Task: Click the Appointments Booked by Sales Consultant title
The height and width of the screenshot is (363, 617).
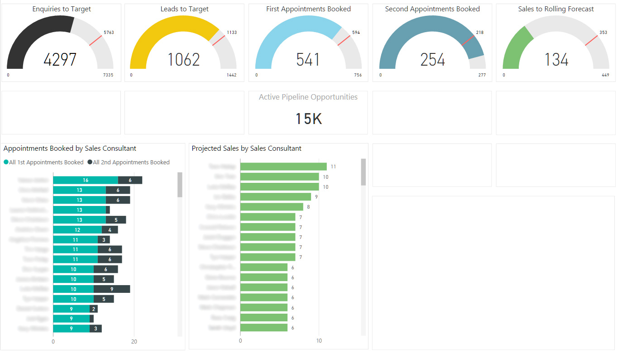Action: (70, 148)
